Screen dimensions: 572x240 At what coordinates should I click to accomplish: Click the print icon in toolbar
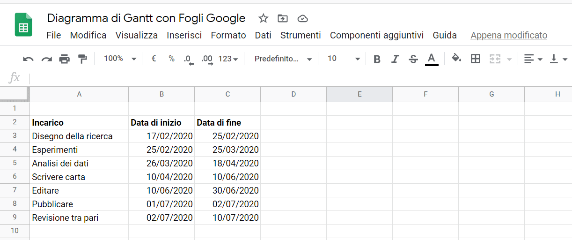tap(64, 59)
